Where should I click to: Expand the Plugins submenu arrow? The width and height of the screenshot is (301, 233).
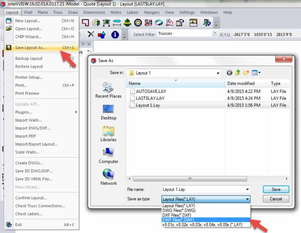[76, 112]
